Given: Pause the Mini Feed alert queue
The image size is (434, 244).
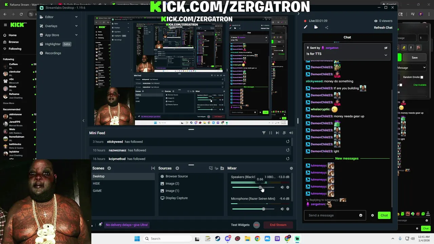Looking at the screenshot, I should tap(271, 133).
